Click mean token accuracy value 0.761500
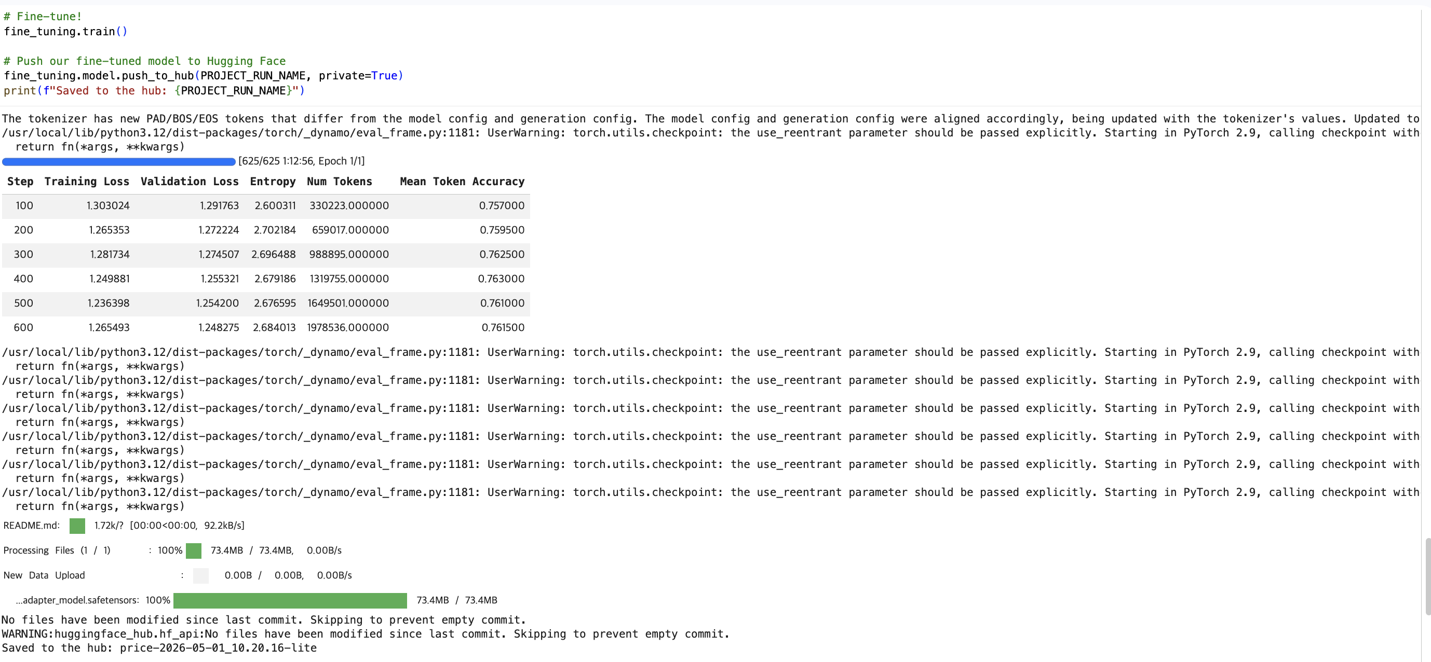The height and width of the screenshot is (662, 1431). click(503, 327)
